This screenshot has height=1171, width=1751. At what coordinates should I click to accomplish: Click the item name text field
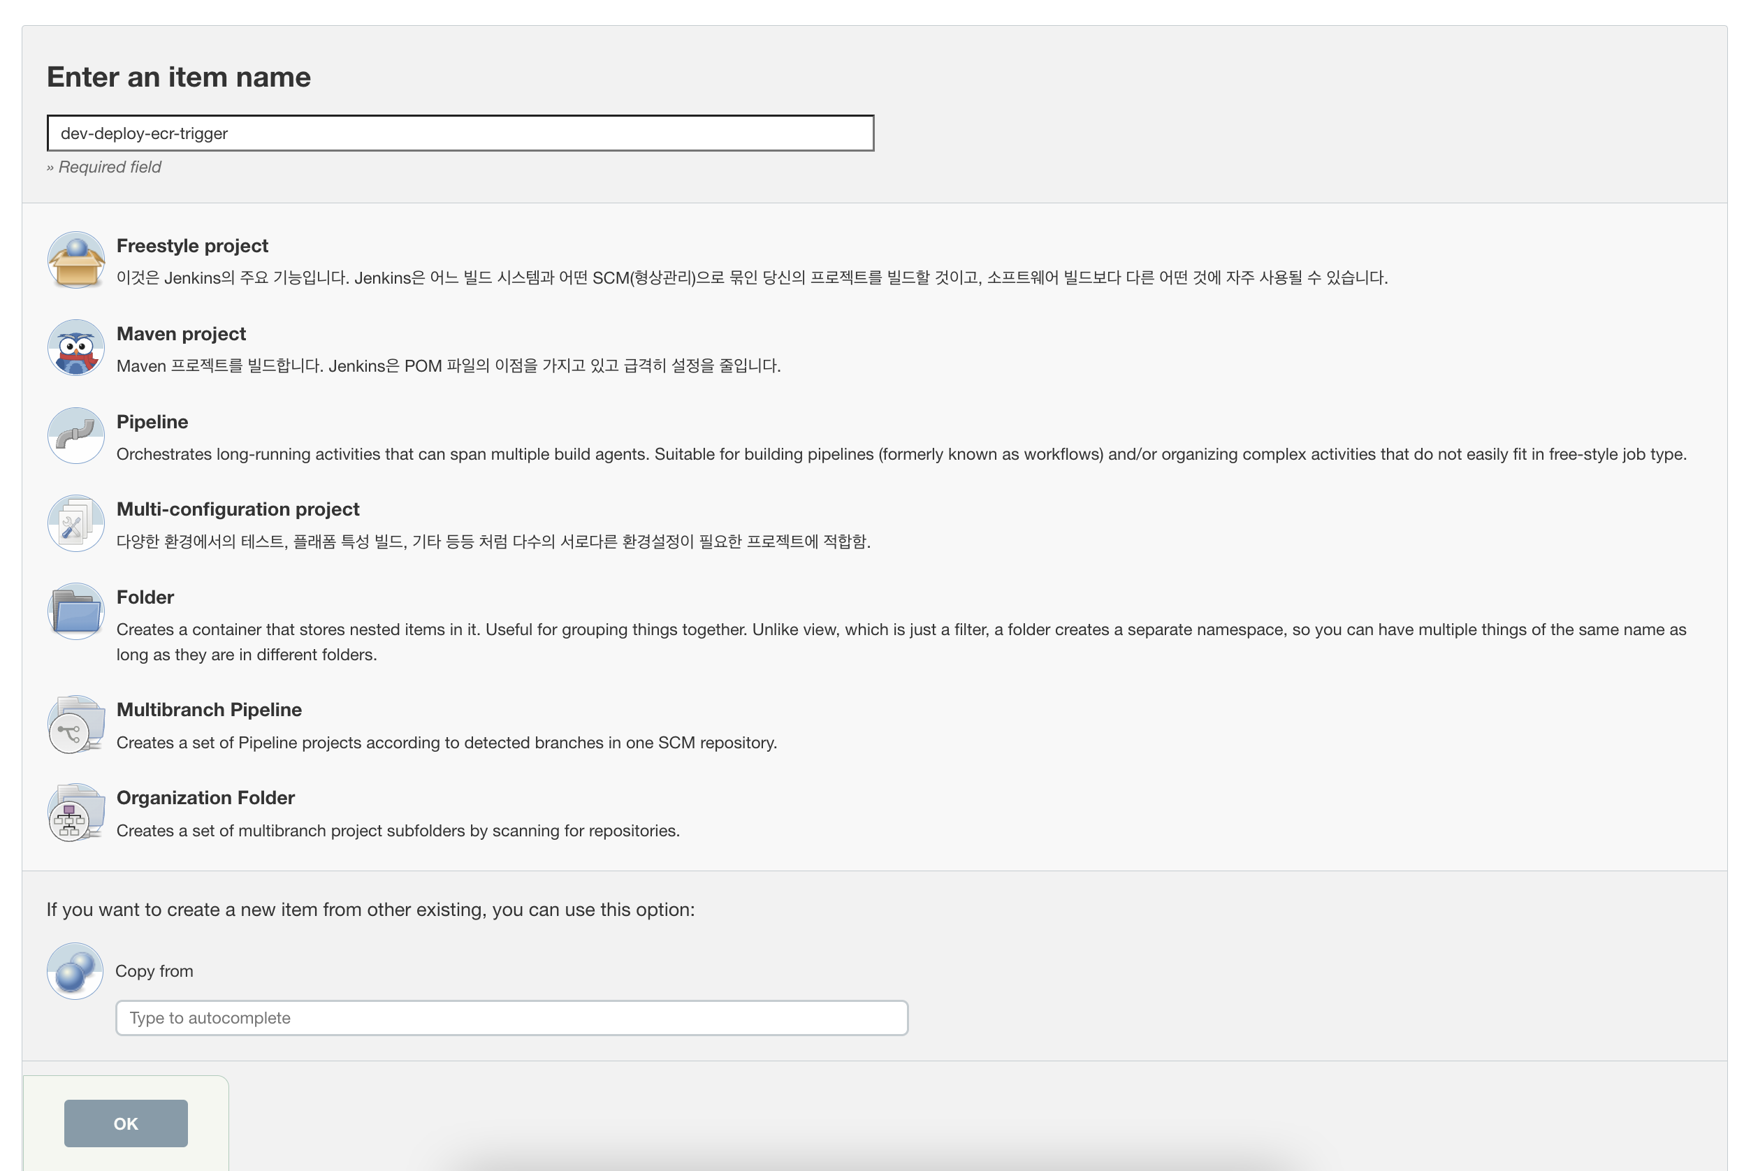coord(460,133)
